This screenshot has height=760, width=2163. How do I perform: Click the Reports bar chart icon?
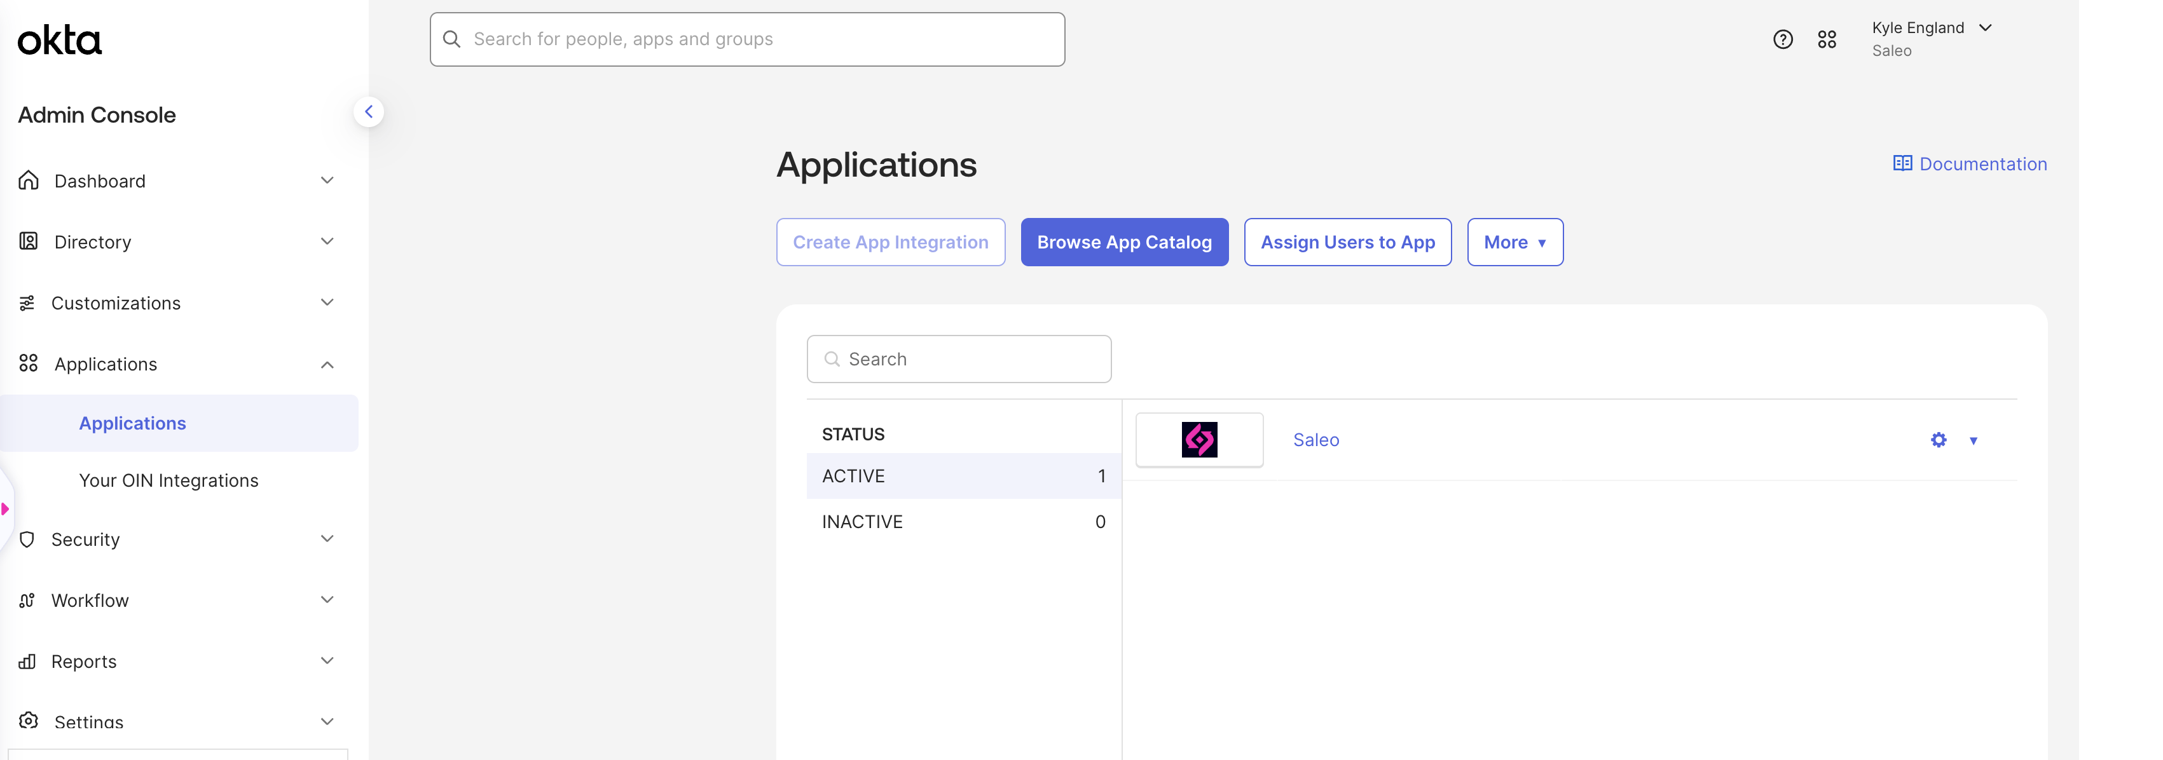point(27,662)
